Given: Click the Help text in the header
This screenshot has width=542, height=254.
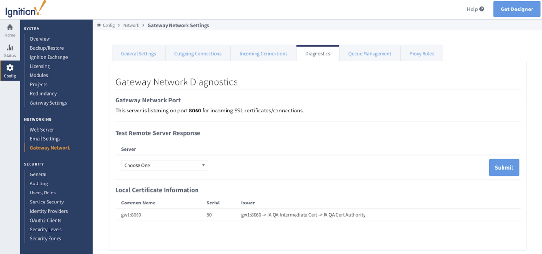Looking at the screenshot, I should pos(472,10).
